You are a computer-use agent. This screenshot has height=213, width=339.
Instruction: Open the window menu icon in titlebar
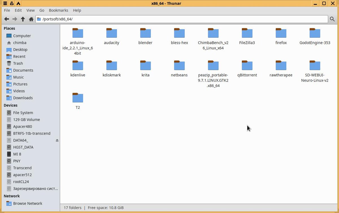[x=5, y=3]
